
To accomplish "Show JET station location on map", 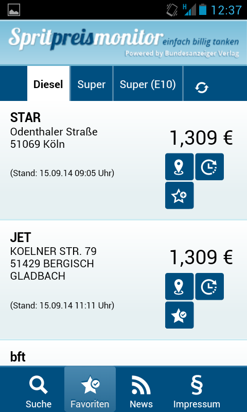I will click(x=179, y=286).
